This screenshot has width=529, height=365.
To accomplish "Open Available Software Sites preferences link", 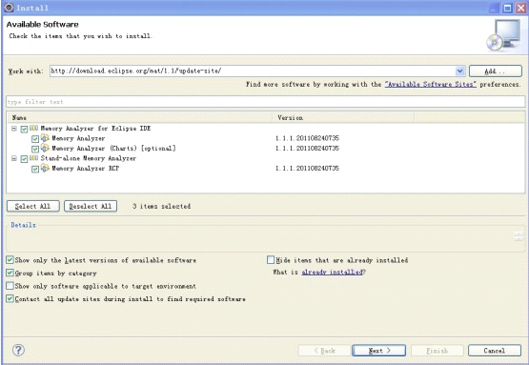I will click(x=431, y=84).
